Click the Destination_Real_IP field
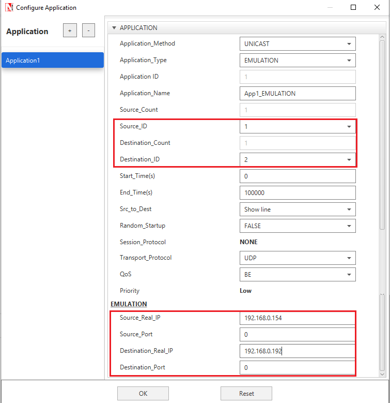The image size is (390, 403). point(298,351)
